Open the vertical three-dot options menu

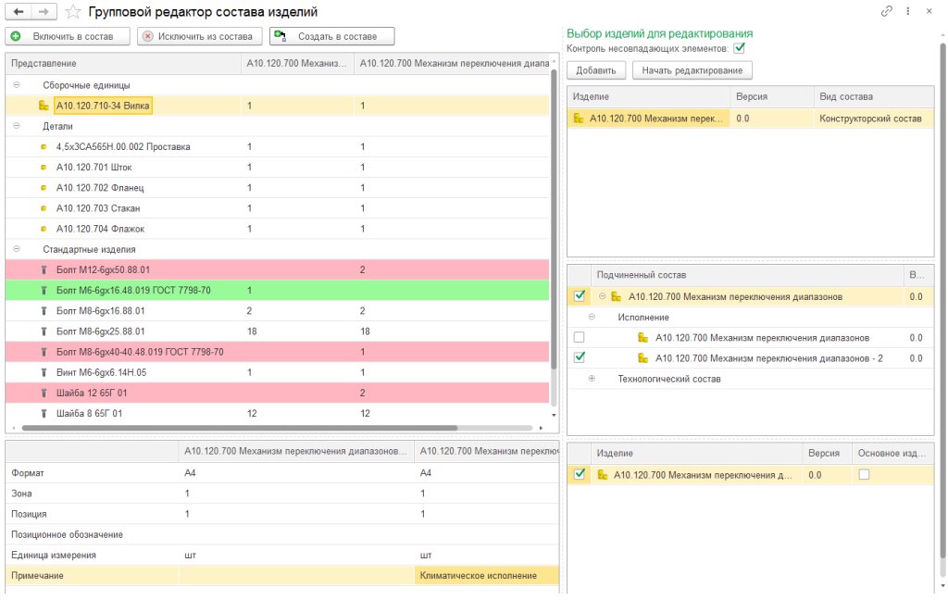tap(906, 12)
